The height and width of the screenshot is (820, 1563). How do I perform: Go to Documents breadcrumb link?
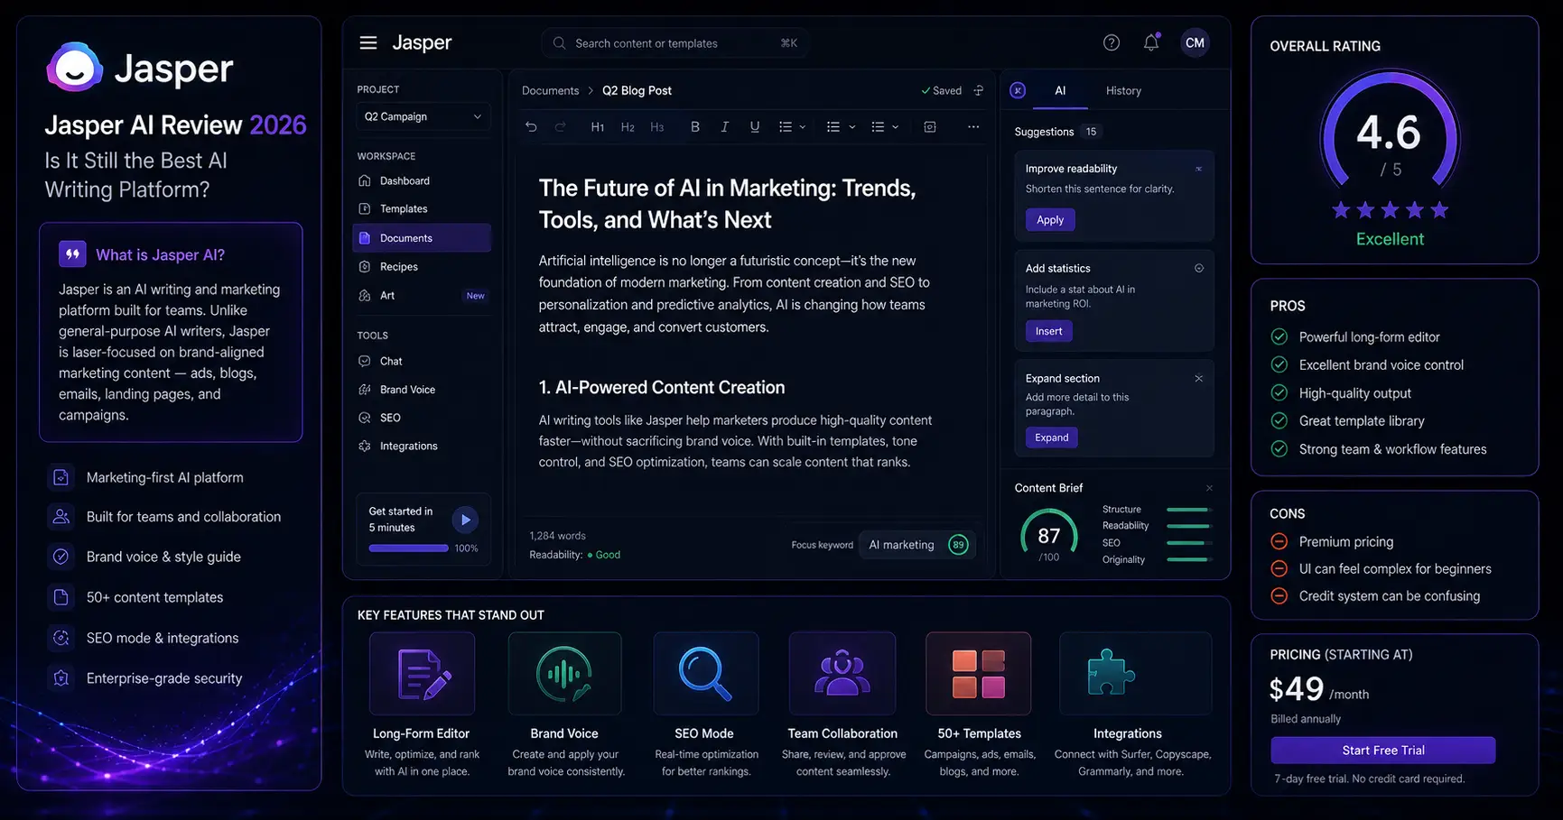tap(550, 90)
